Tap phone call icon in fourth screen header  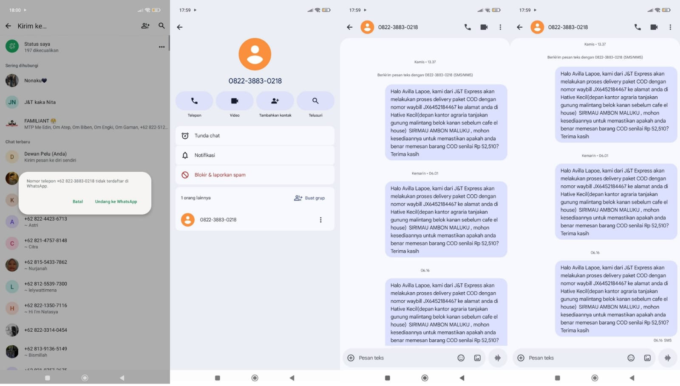637,27
